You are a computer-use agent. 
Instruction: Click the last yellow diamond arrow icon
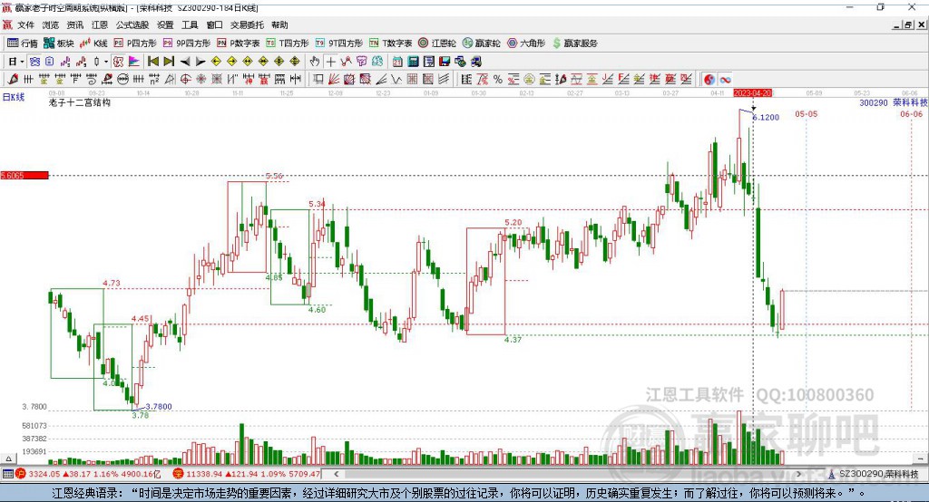(295, 62)
